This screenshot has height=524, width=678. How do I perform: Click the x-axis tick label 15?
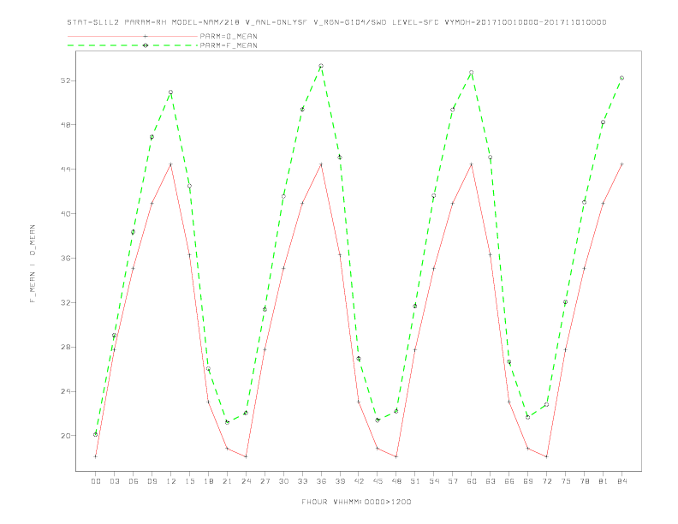(189, 481)
